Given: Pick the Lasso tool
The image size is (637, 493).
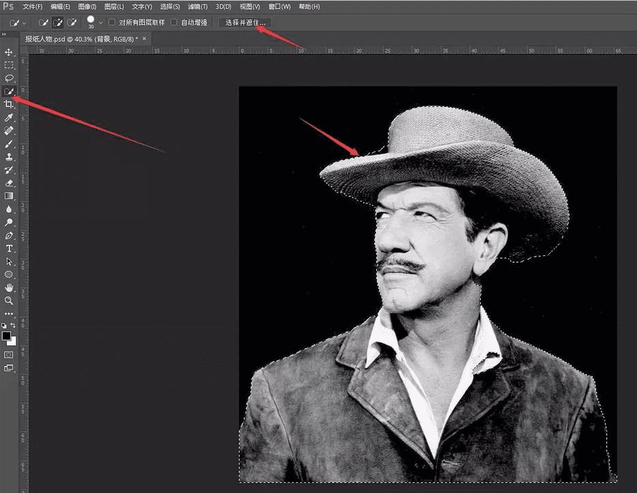Looking at the screenshot, I should pos(9,79).
